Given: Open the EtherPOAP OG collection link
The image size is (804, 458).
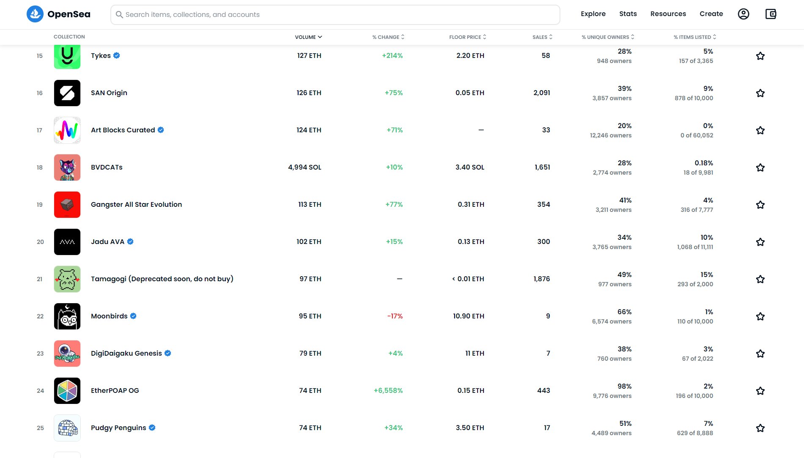Looking at the screenshot, I should click(115, 391).
